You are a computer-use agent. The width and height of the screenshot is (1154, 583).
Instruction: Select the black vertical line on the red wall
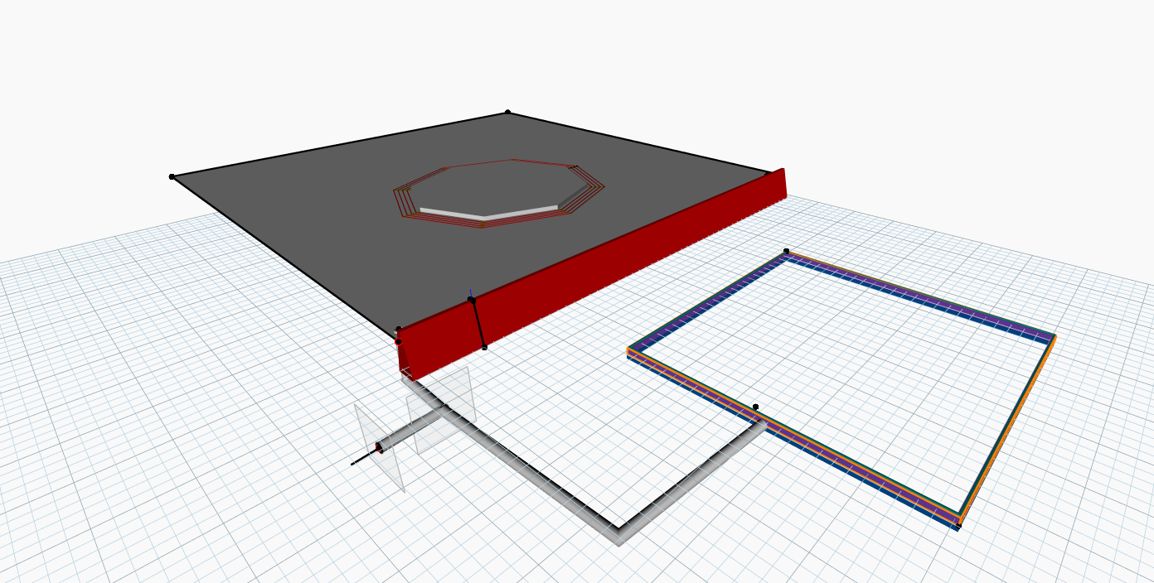tap(478, 323)
